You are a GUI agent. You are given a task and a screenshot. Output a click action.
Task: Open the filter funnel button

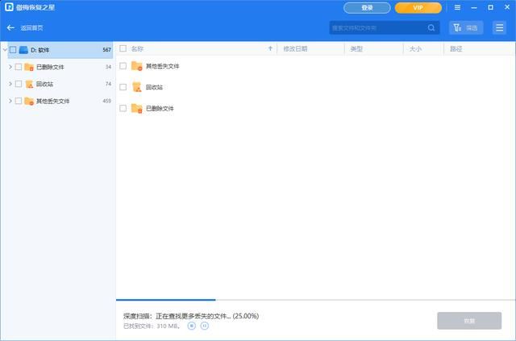click(x=466, y=28)
